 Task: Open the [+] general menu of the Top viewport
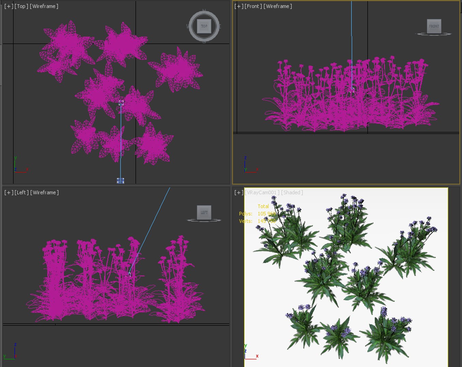pyautogui.click(x=9, y=6)
